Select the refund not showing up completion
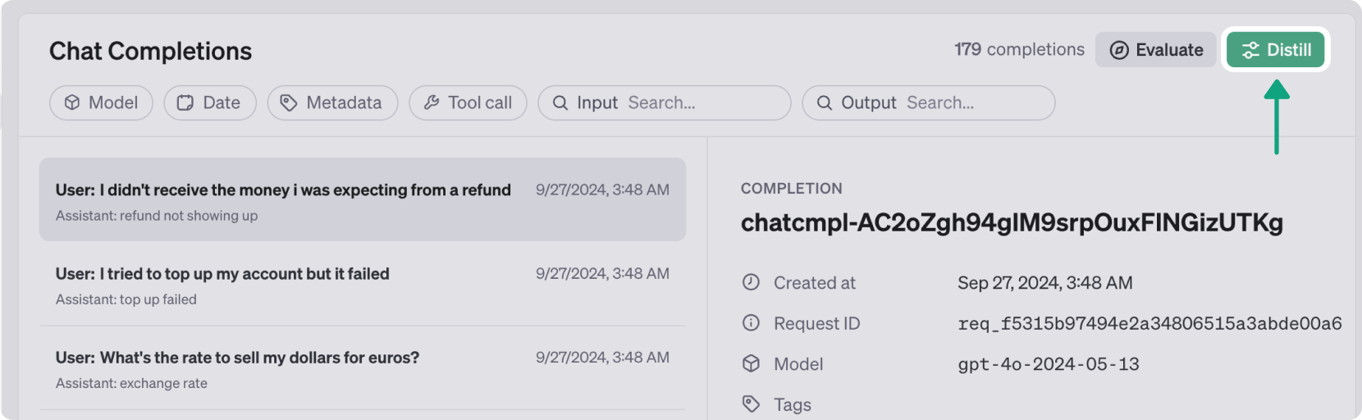The width and height of the screenshot is (1362, 420). 362,199
